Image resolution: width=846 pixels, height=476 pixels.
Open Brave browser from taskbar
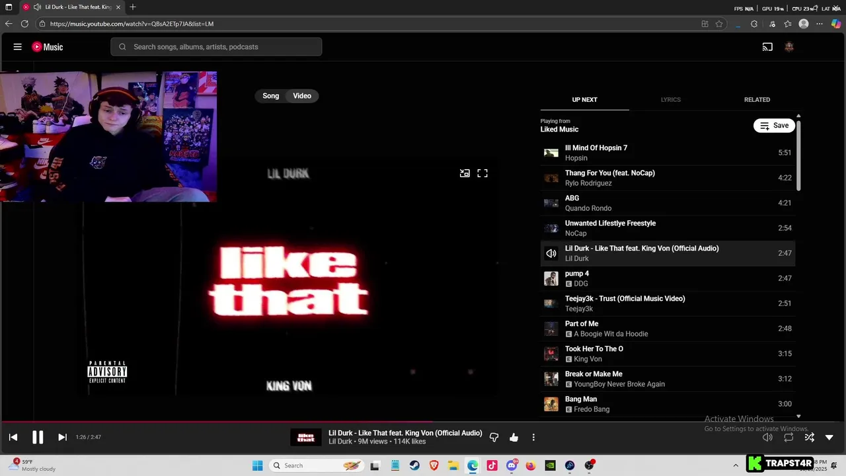tap(434, 465)
